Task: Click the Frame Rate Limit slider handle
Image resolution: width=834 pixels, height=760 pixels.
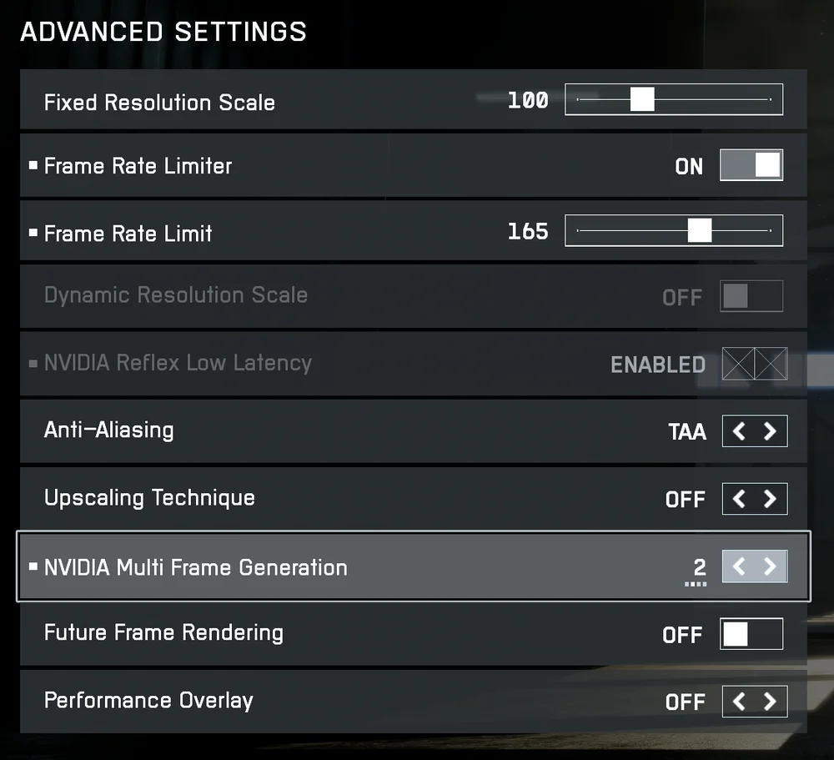Action: 699,230
